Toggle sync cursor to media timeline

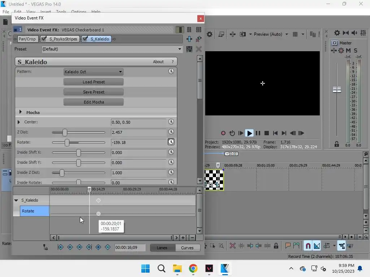45,247
